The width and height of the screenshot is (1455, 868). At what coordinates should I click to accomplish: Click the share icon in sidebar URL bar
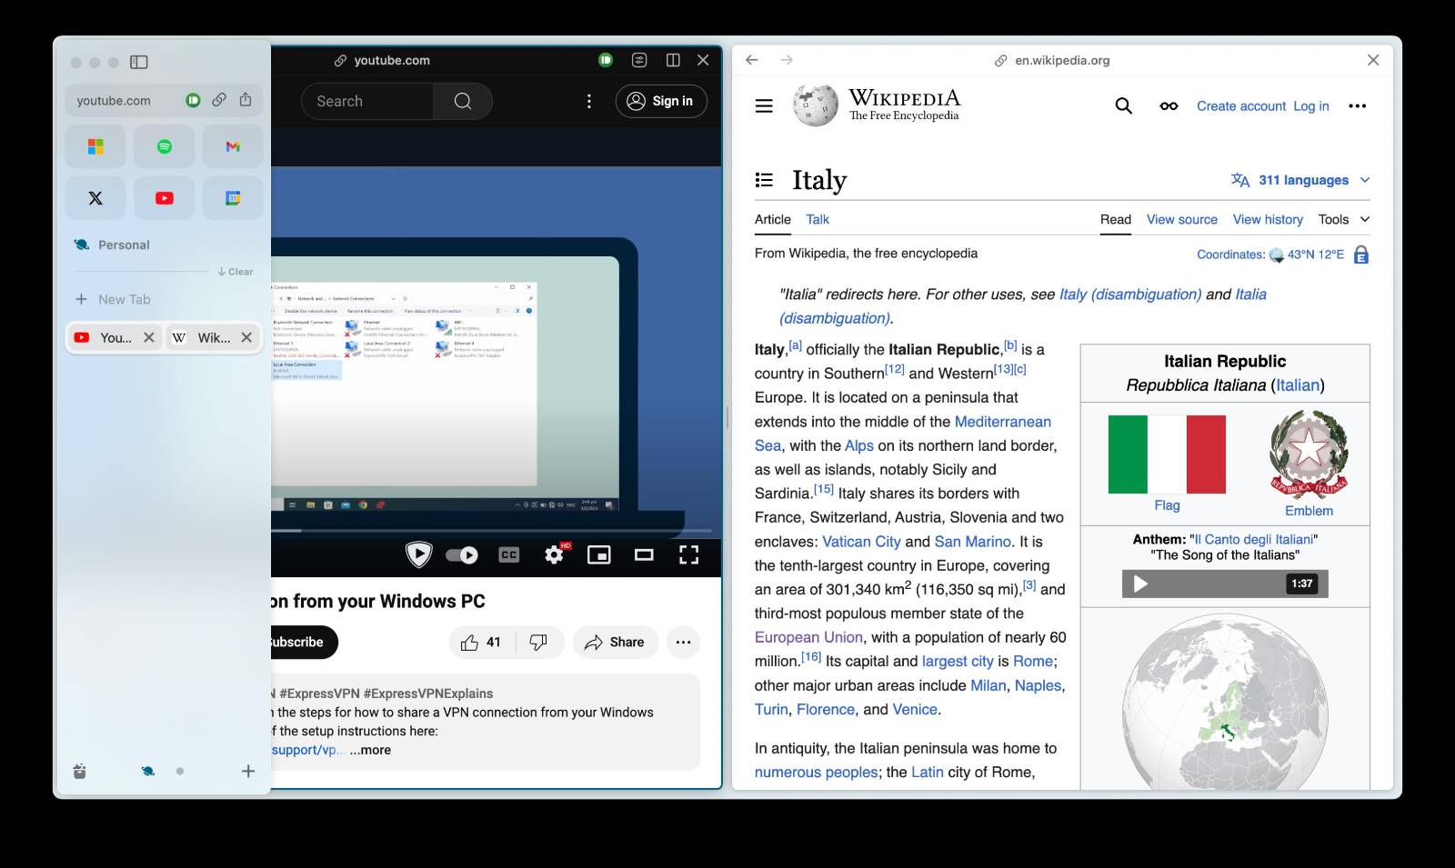coord(246,100)
